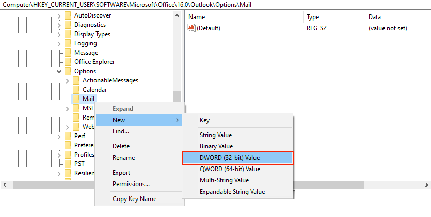Select Permissions... from context menu
This screenshot has height=217, width=431.
pos(131,184)
